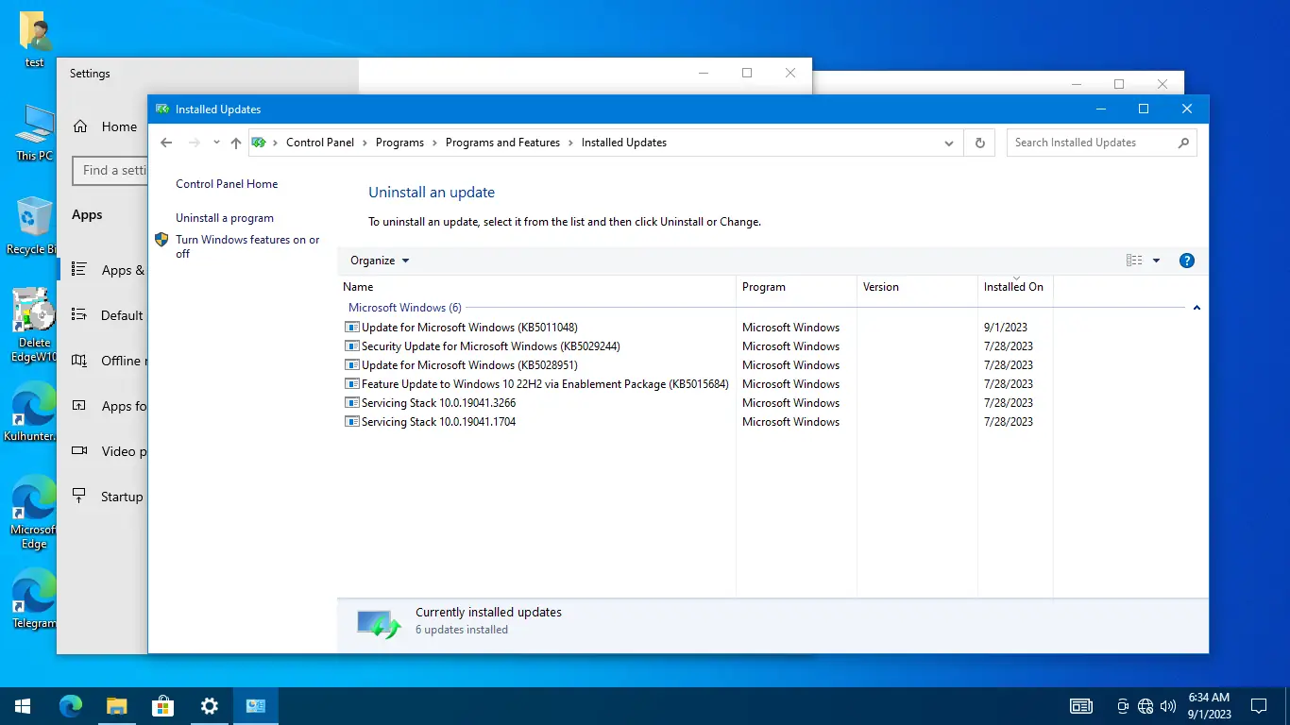Click the change view icon
Viewport: 1290px width, 725px height.
[1134, 261]
